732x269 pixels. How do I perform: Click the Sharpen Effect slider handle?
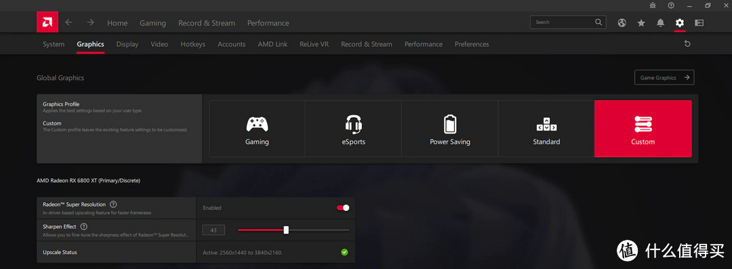(x=286, y=230)
